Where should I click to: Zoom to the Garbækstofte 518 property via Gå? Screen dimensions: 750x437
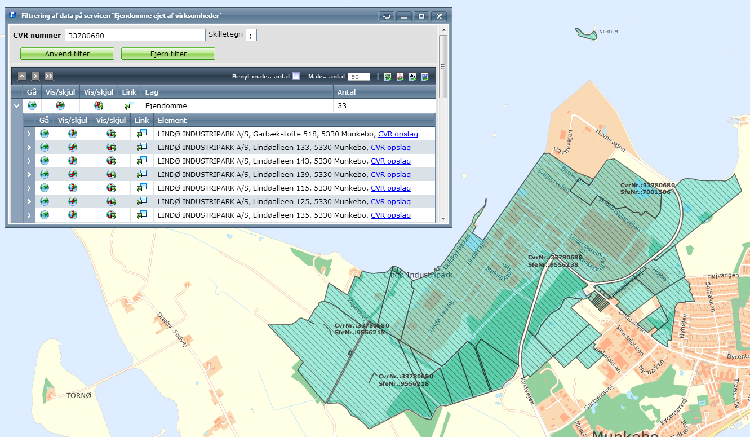(x=45, y=134)
